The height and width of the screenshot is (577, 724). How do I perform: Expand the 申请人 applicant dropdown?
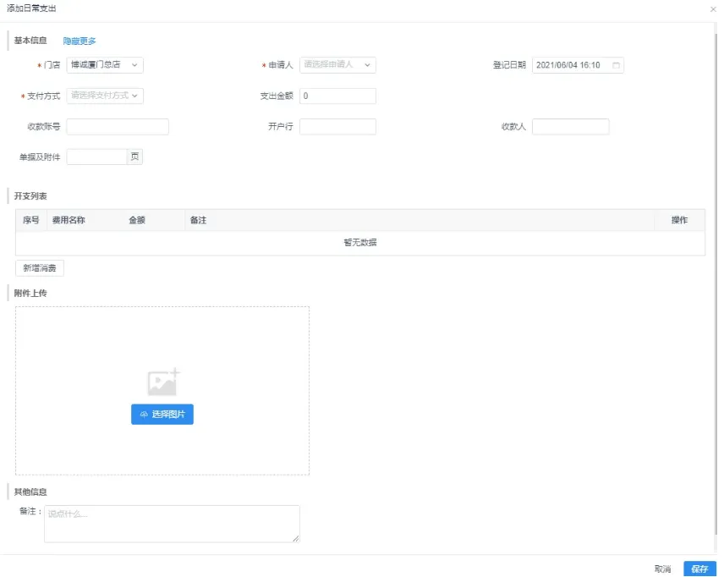(x=337, y=65)
